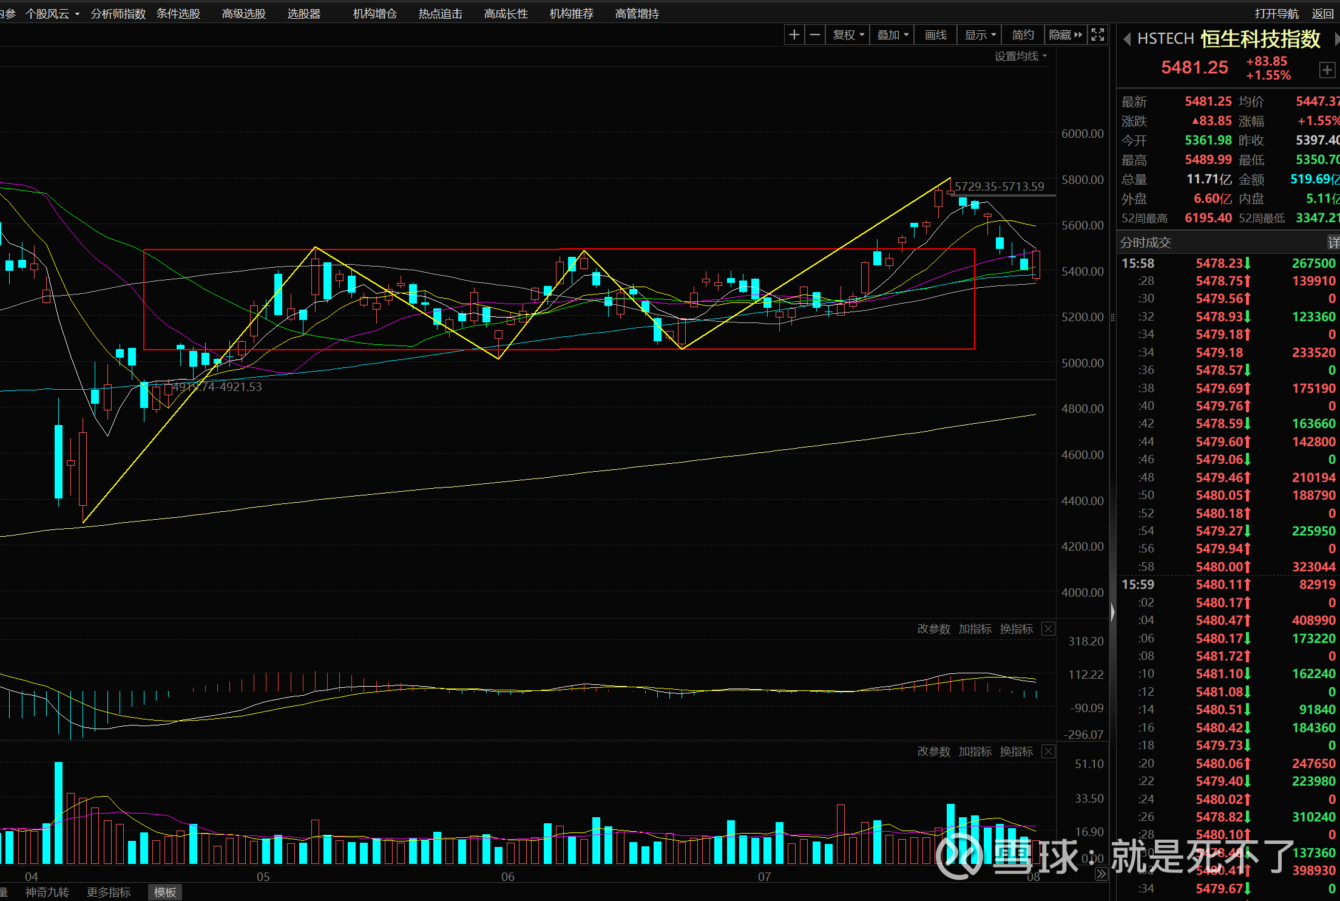Close the MACD indicator panel
The width and height of the screenshot is (1340, 901).
pos(1048,629)
